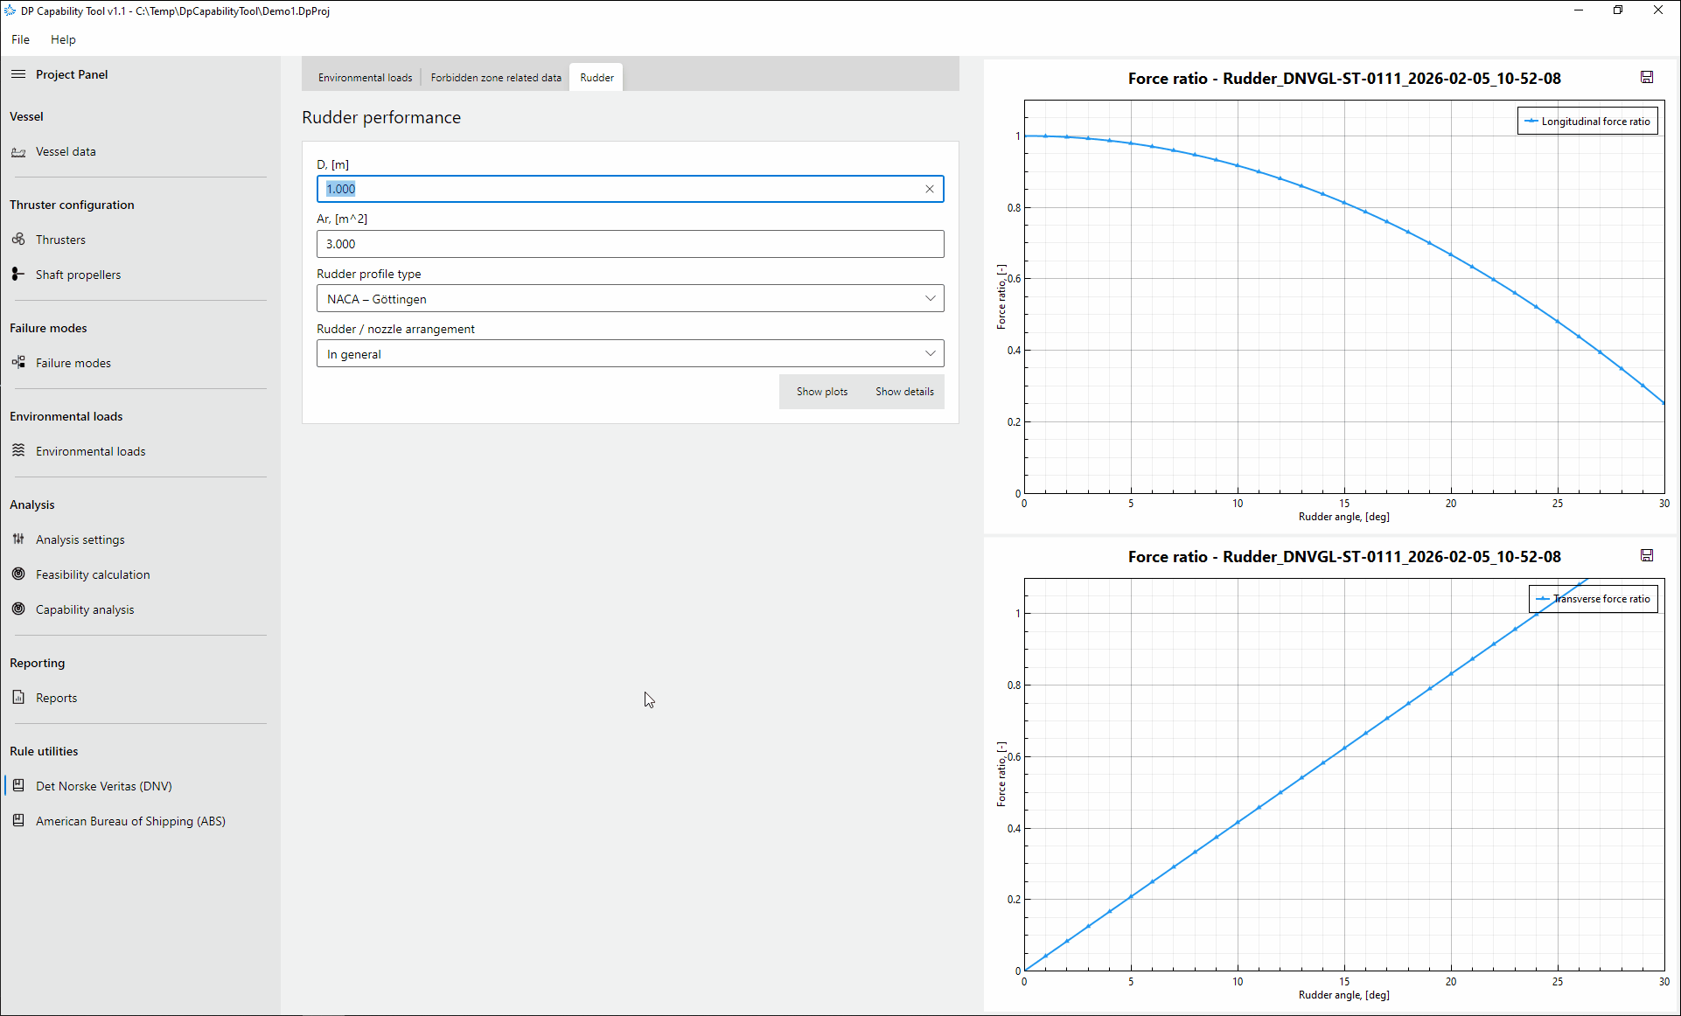Restore down the application window
This screenshot has height=1016, width=1681.
(x=1618, y=10)
